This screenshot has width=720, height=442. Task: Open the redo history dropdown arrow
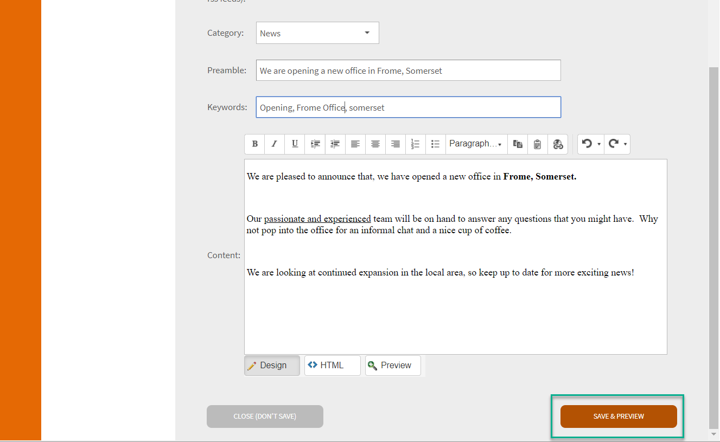click(626, 144)
